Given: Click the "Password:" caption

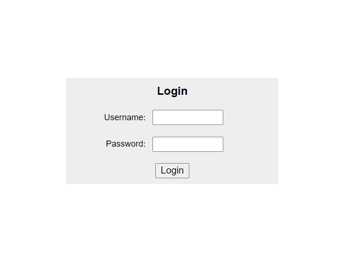Looking at the screenshot, I should tap(126, 144).
